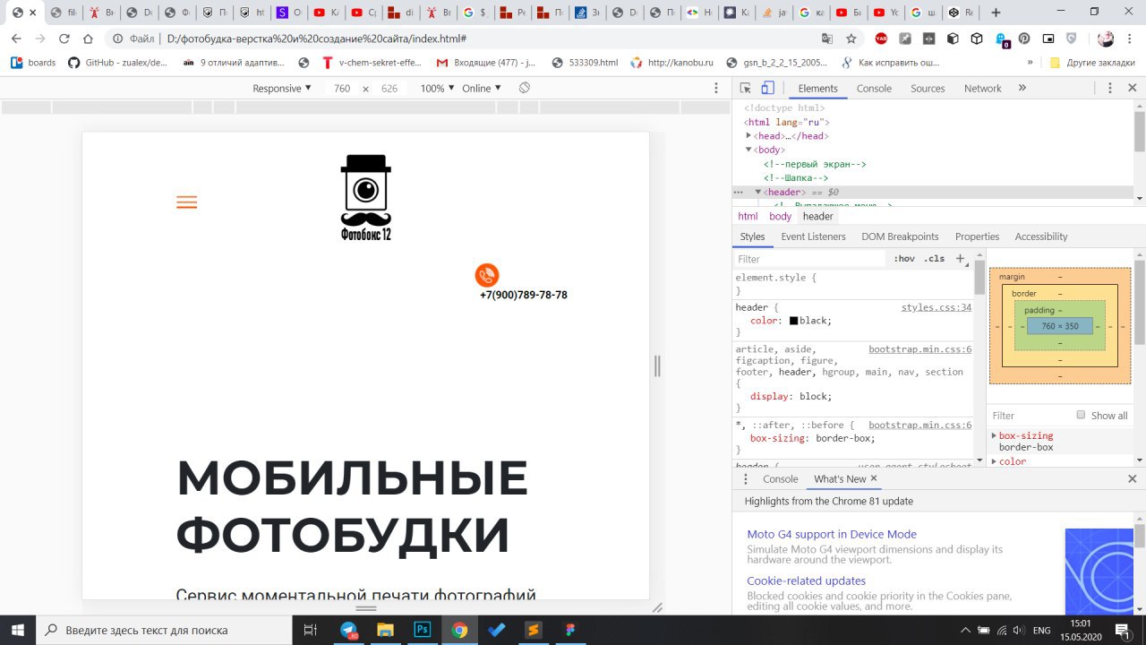Collapse the header element node
This screenshot has width=1146, height=645.
tap(757, 192)
